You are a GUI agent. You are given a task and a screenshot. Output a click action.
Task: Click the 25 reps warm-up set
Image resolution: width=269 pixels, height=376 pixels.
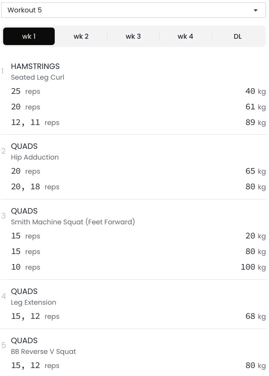(26, 91)
